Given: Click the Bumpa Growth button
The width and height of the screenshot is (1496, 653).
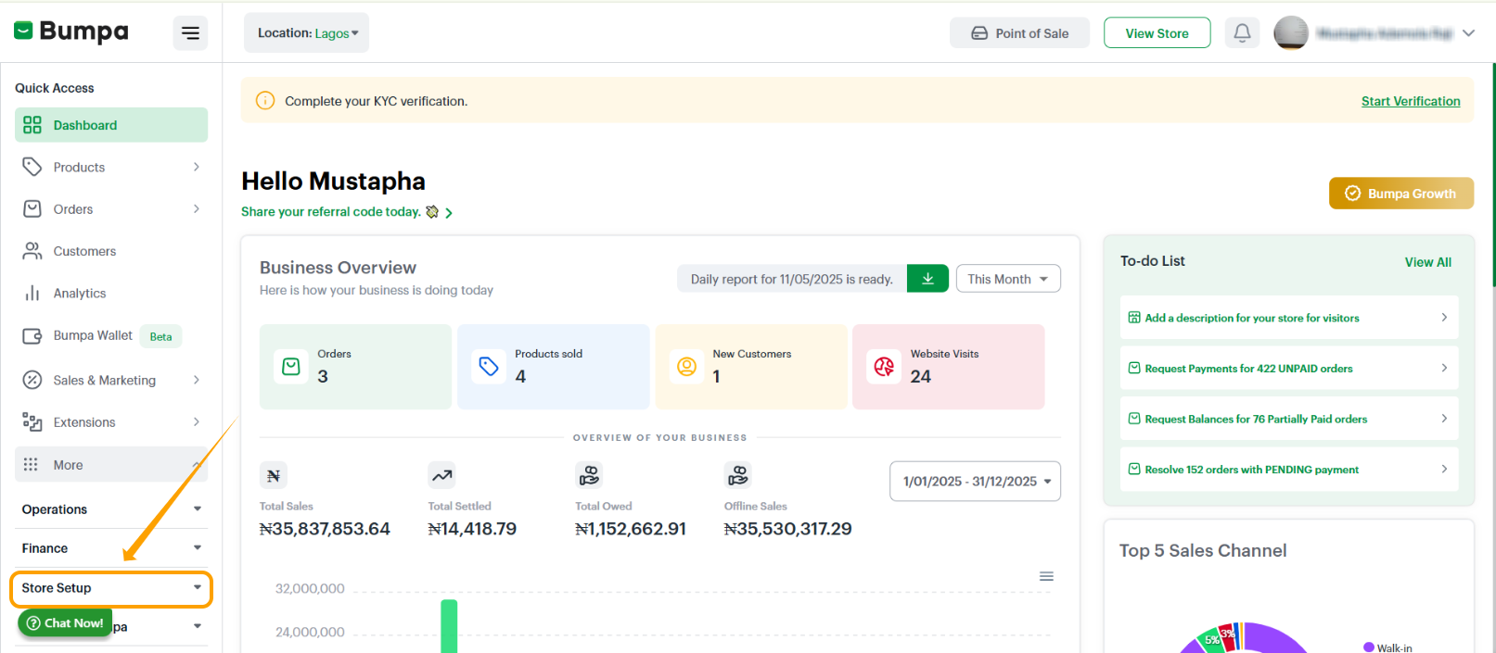Looking at the screenshot, I should [1400, 193].
